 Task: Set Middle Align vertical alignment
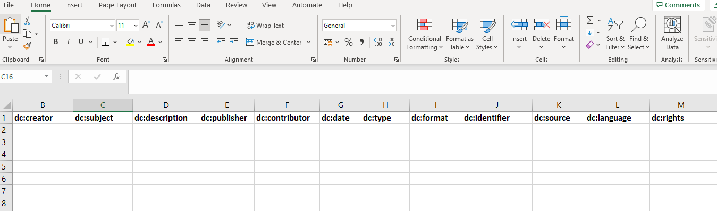coord(192,25)
